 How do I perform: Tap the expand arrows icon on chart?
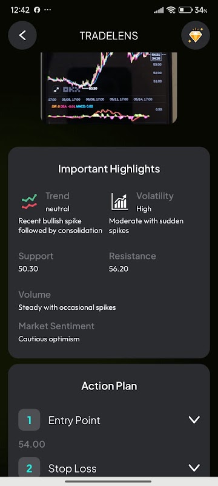[x=56, y=89]
